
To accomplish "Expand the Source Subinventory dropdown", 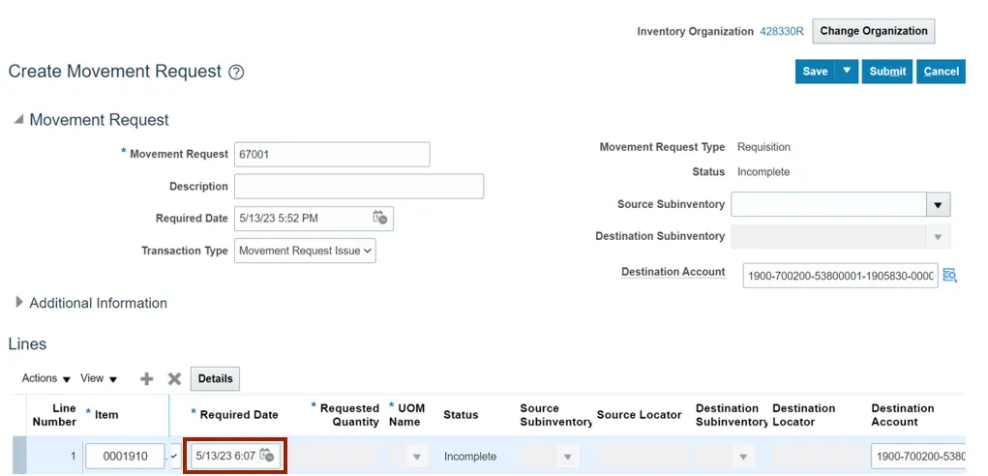I will (938, 205).
